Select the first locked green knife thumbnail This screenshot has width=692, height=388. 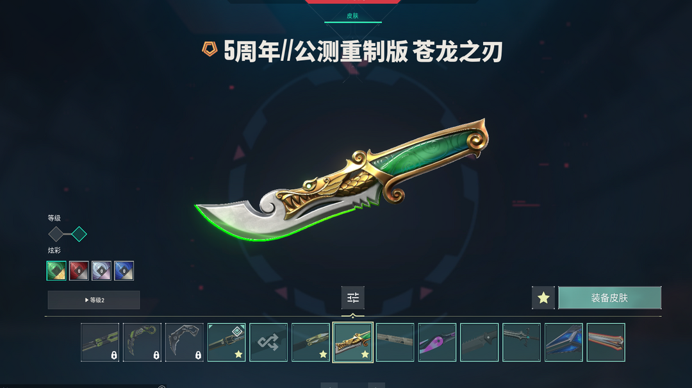(100, 342)
